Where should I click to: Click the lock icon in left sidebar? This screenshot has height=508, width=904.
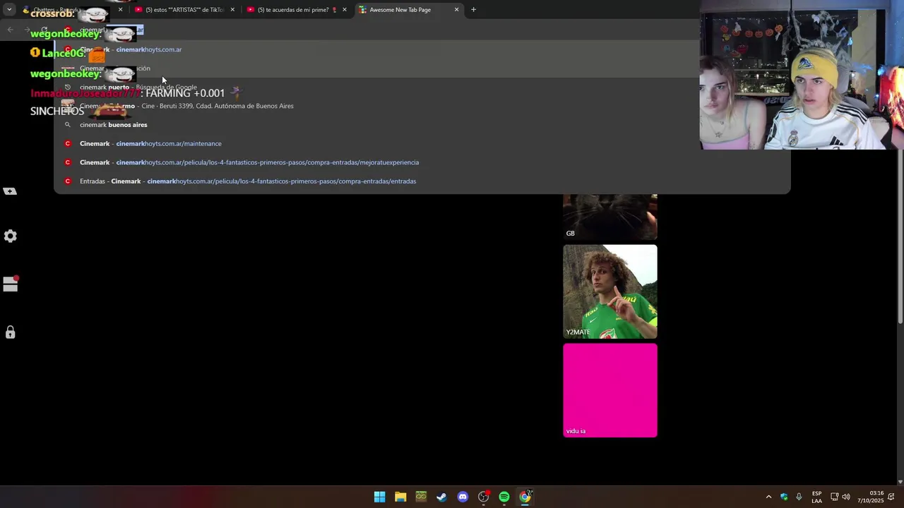[x=10, y=332]
